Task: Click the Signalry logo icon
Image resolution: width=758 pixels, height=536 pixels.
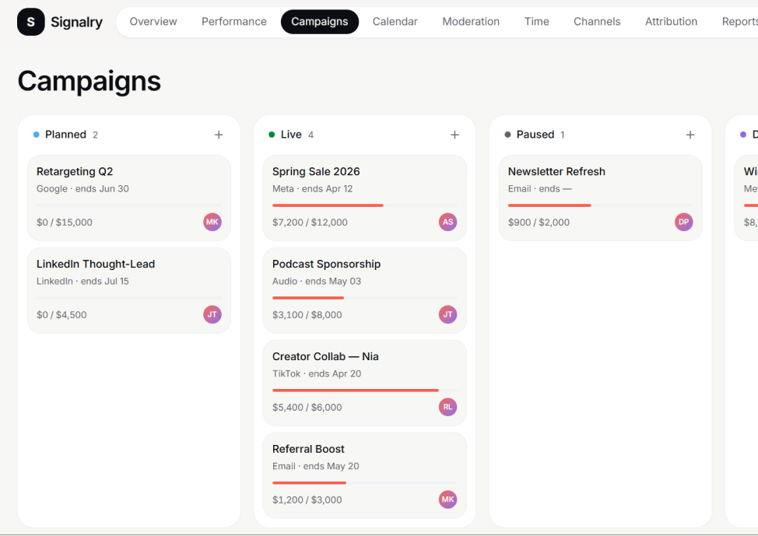Action: point(31,22)
